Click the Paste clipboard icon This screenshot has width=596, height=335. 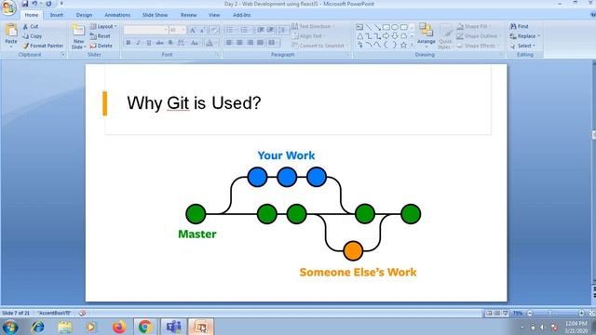(11, 31)
